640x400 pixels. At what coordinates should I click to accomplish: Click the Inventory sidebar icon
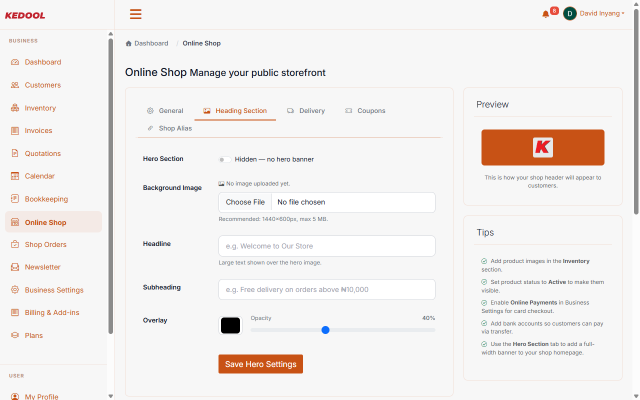[x=15, y=108]
